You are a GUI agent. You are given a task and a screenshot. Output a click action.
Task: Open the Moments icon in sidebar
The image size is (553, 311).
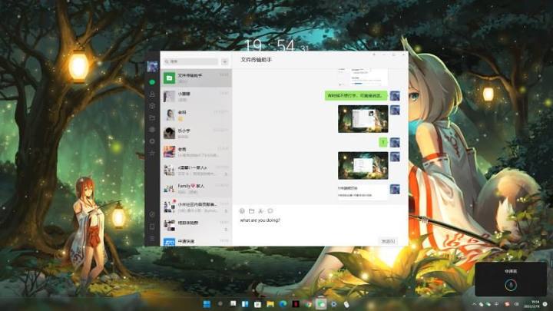[152, 130]
